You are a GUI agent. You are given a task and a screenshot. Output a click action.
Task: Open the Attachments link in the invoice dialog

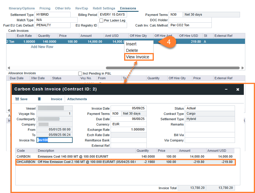[77, 99]
